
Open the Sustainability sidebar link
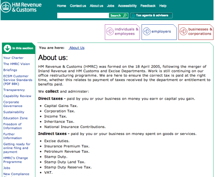point(14,112)
